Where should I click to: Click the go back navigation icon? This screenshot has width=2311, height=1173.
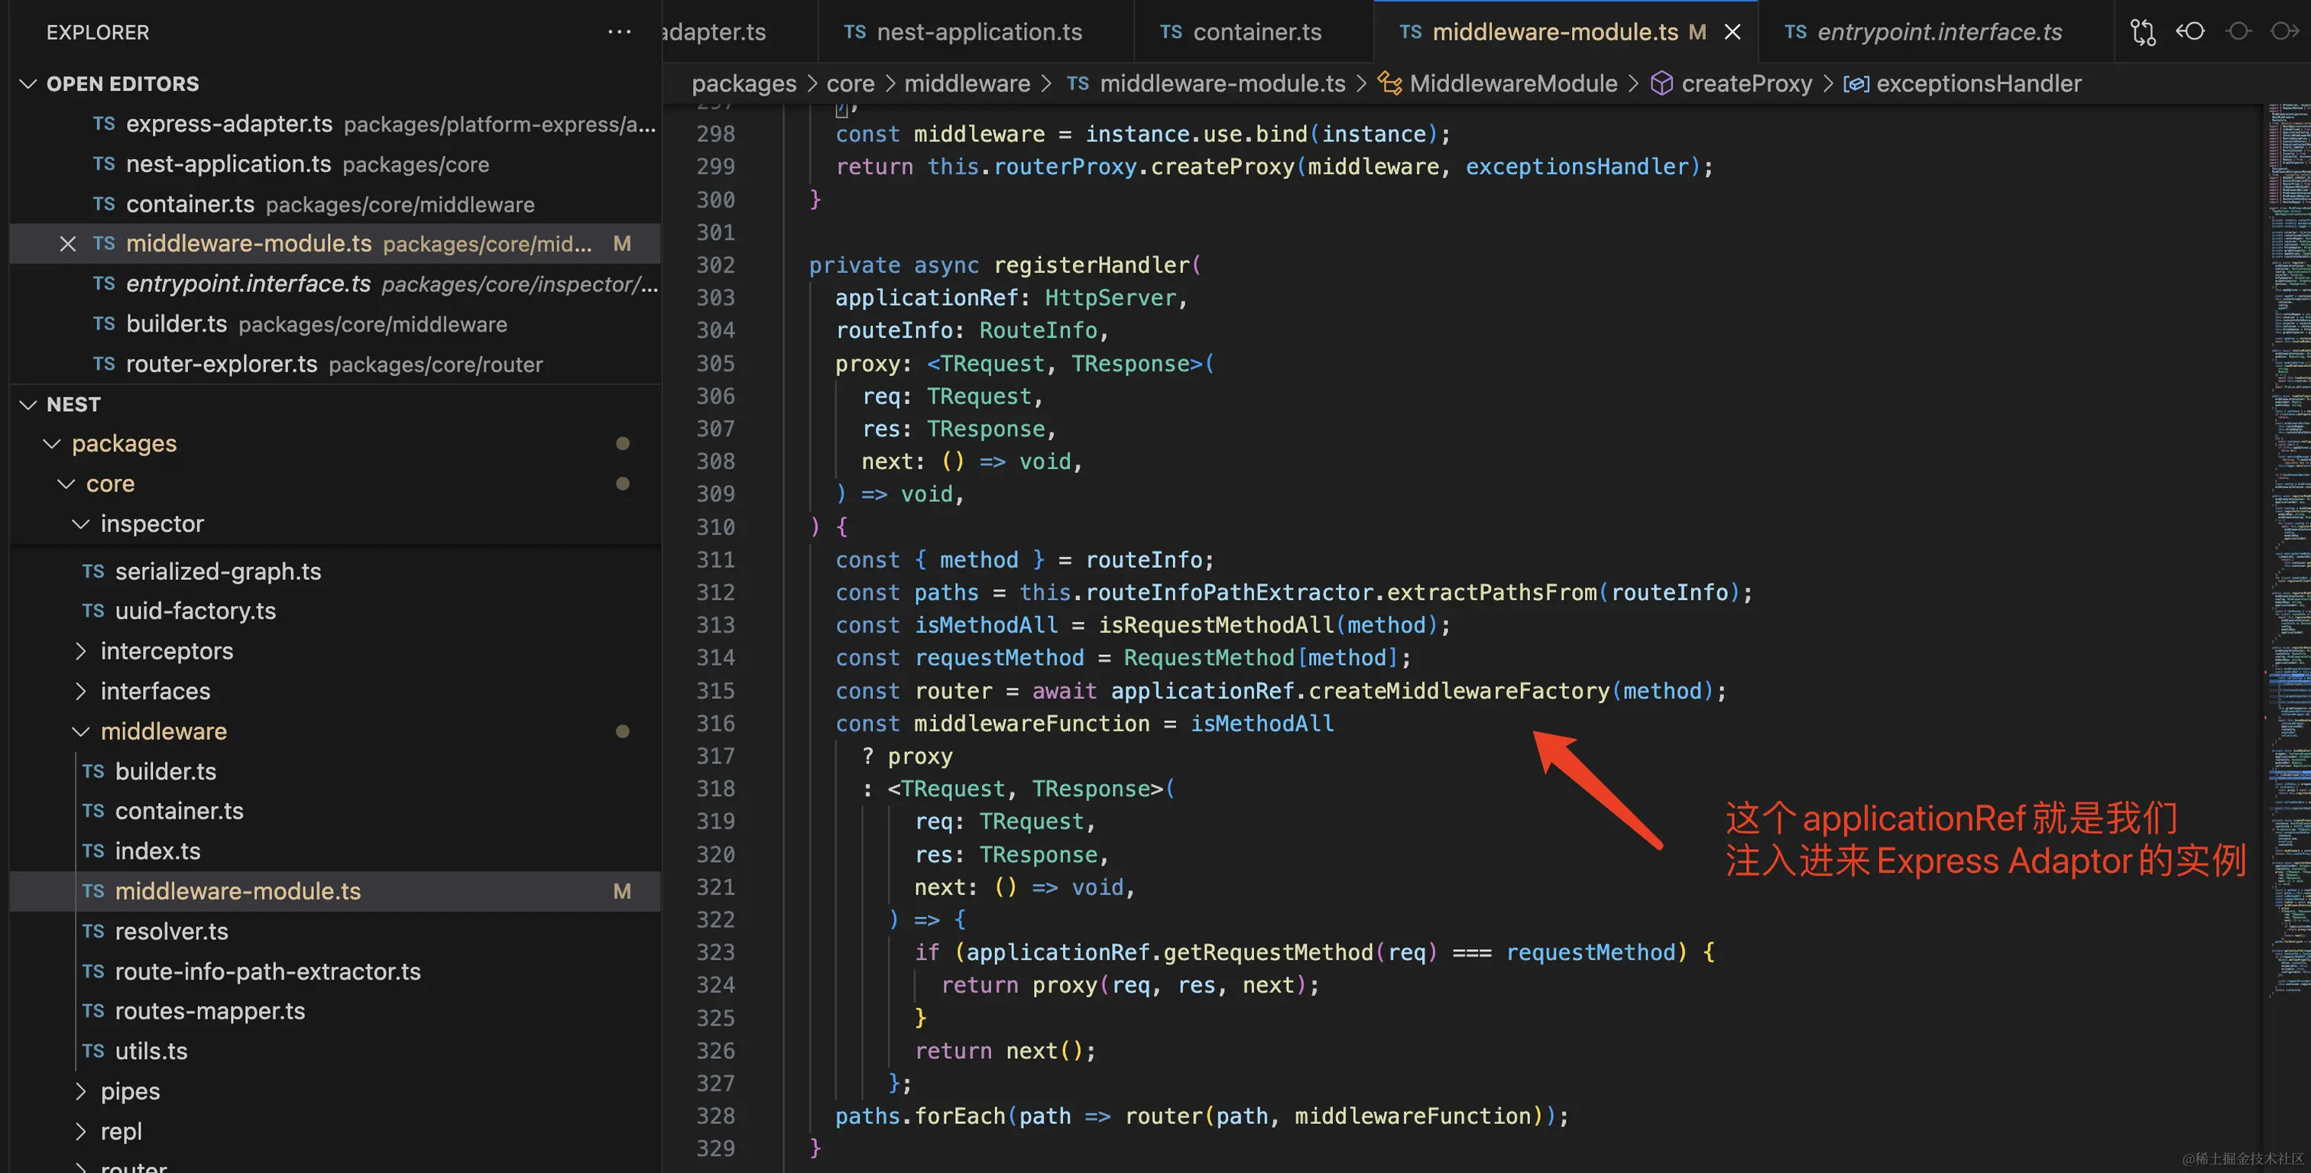coord(2190,31)
